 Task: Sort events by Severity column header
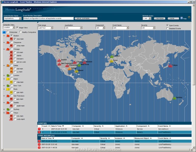coord(98,126)
